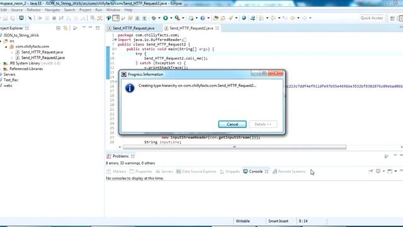This screenshot has height=227, width=403.
Task: Click the Forward navigation arrow icon
Action: click(305, 18)
